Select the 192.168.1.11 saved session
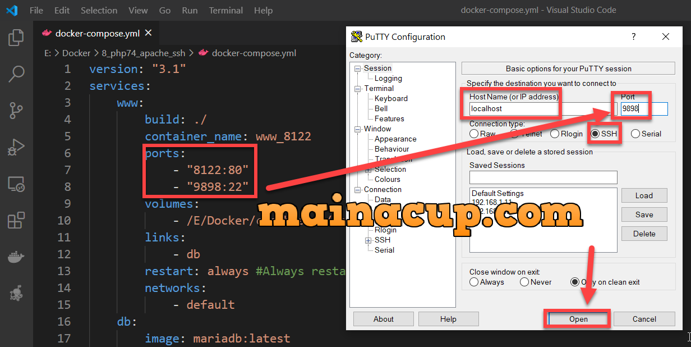This screenshot has height=347, width=691. click(x=491, y=202)
